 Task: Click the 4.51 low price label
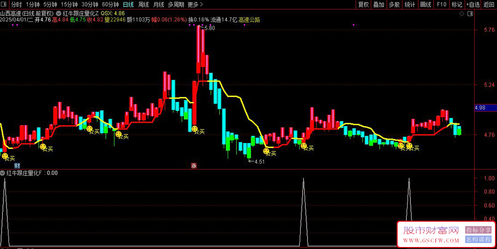pyautogui.click(x=259, y=162)
